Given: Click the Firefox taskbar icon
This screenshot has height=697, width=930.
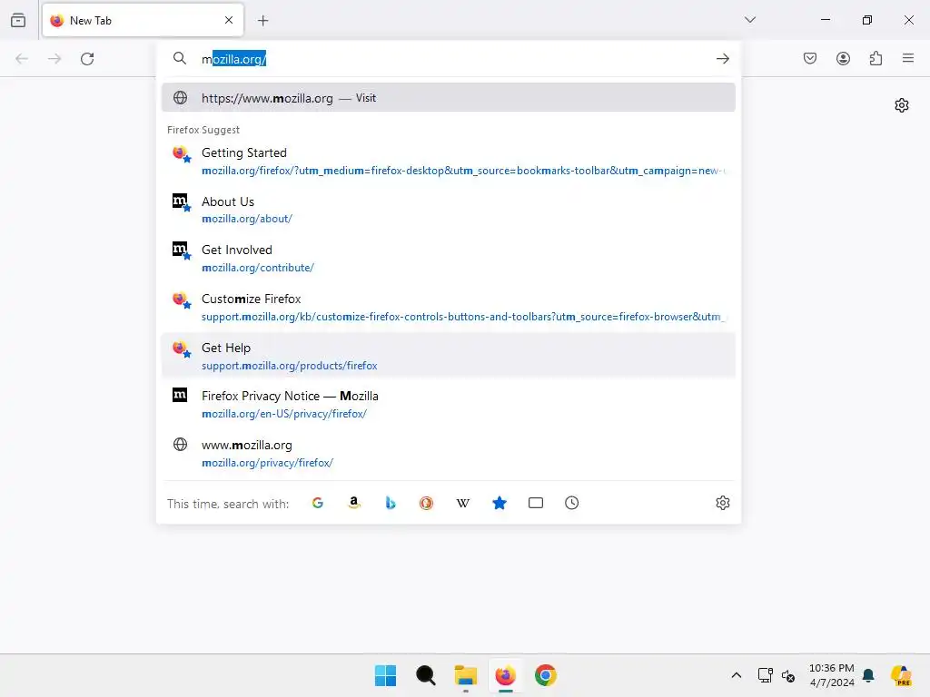Looking at the screenshot, I should tap(505, 675).
